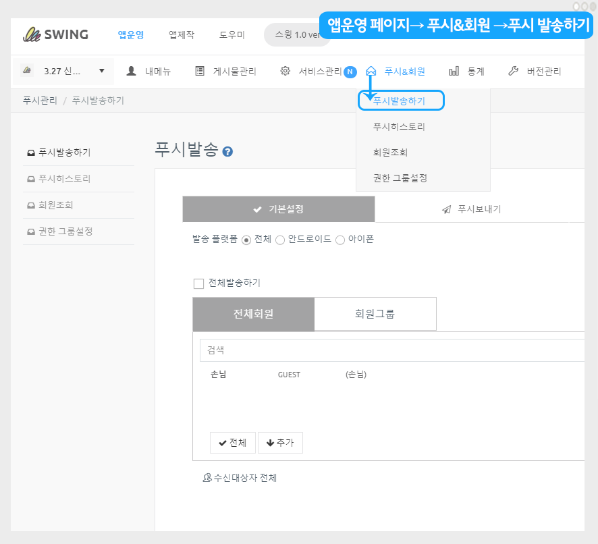598x544 pixels.
Task: Click the 검색 search input field
Action: 391,350
